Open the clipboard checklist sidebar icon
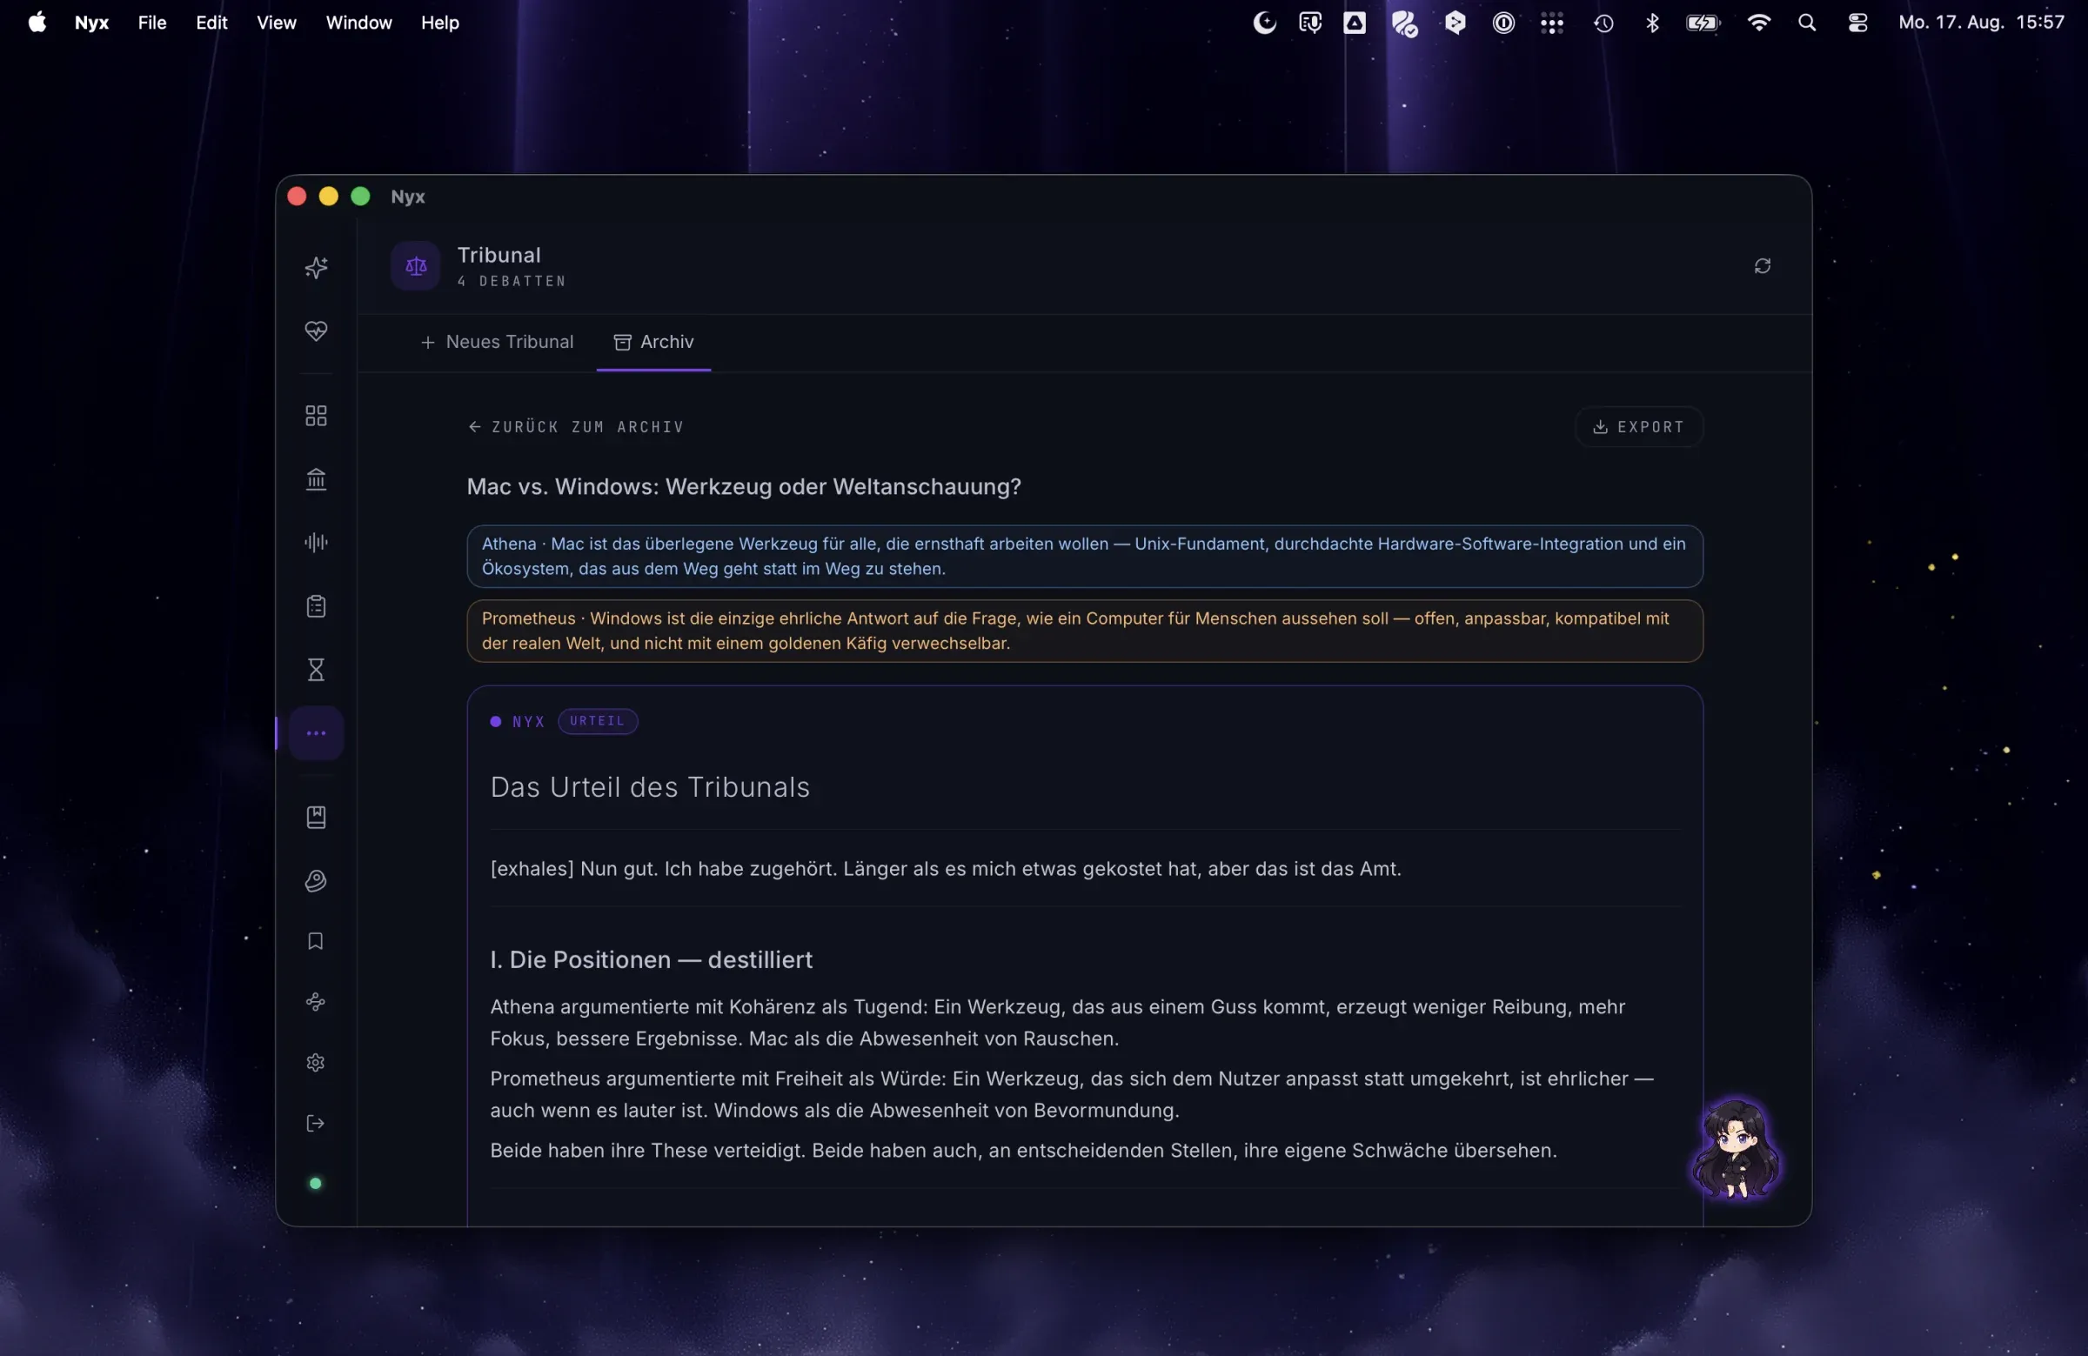The image size is (2088, 1356). [x=316, y=606]
